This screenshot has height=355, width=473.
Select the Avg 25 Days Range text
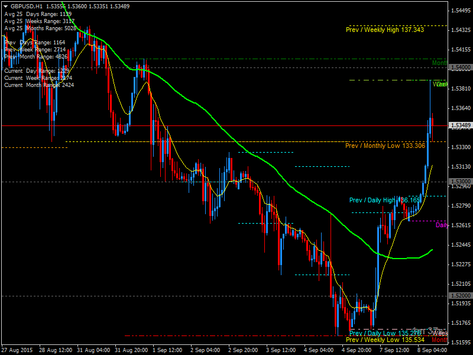pos(38,13)
